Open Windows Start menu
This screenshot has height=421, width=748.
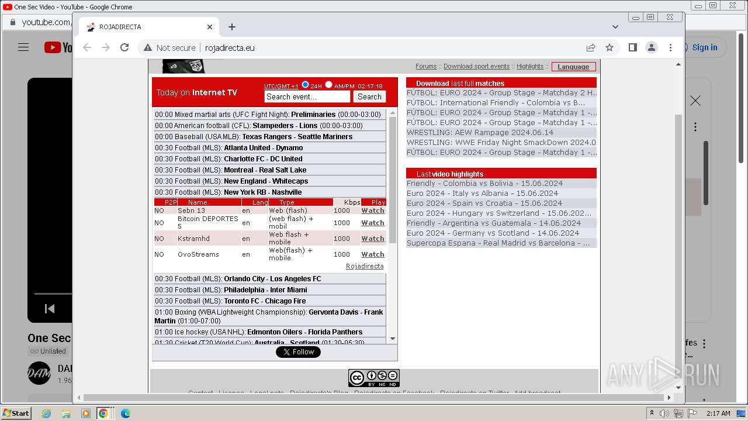pos(16,413)
